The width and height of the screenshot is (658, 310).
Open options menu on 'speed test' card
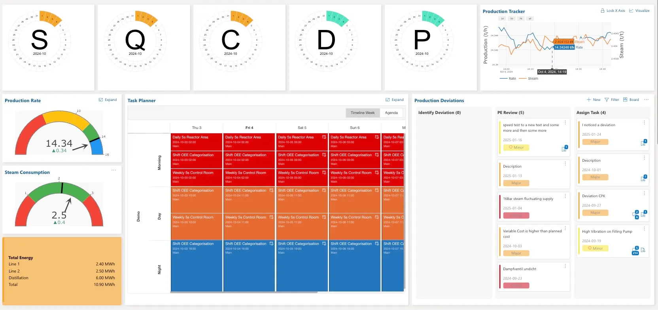565,123
